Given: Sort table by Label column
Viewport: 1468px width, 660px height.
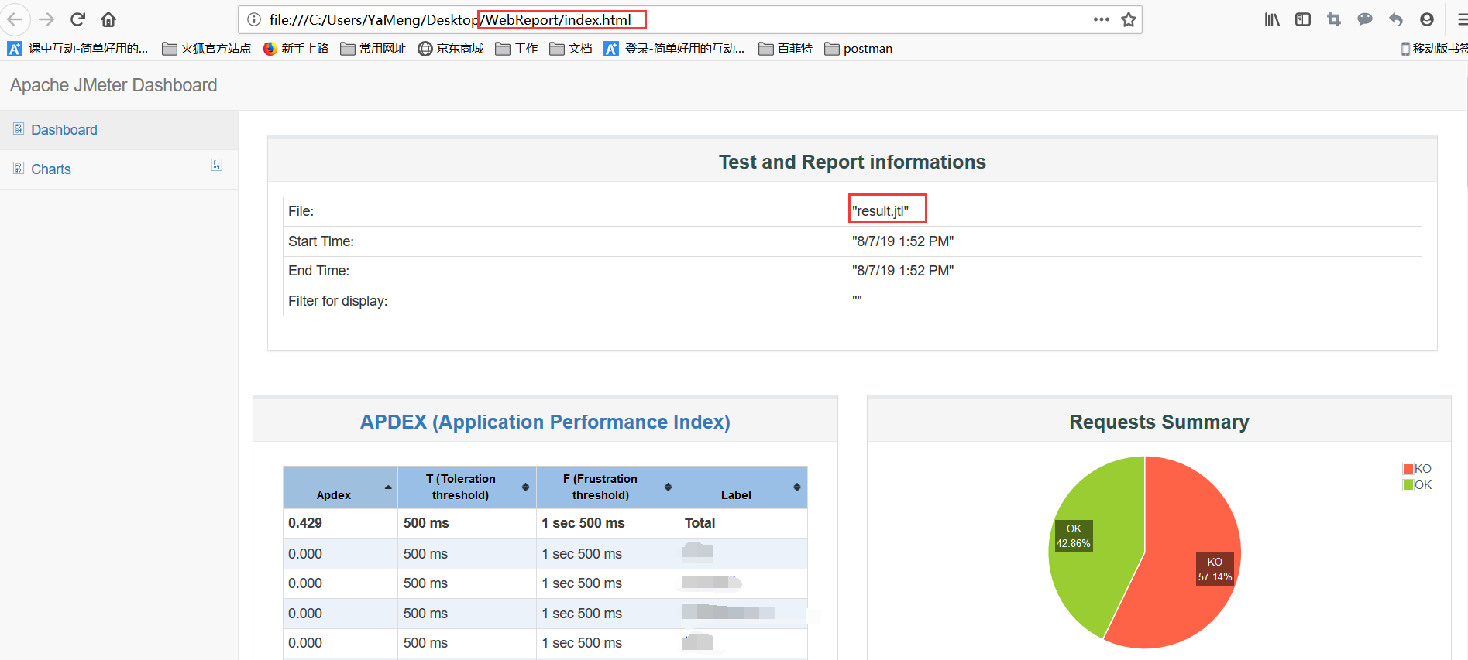Looking at the screenshot, I should point(743,487).
